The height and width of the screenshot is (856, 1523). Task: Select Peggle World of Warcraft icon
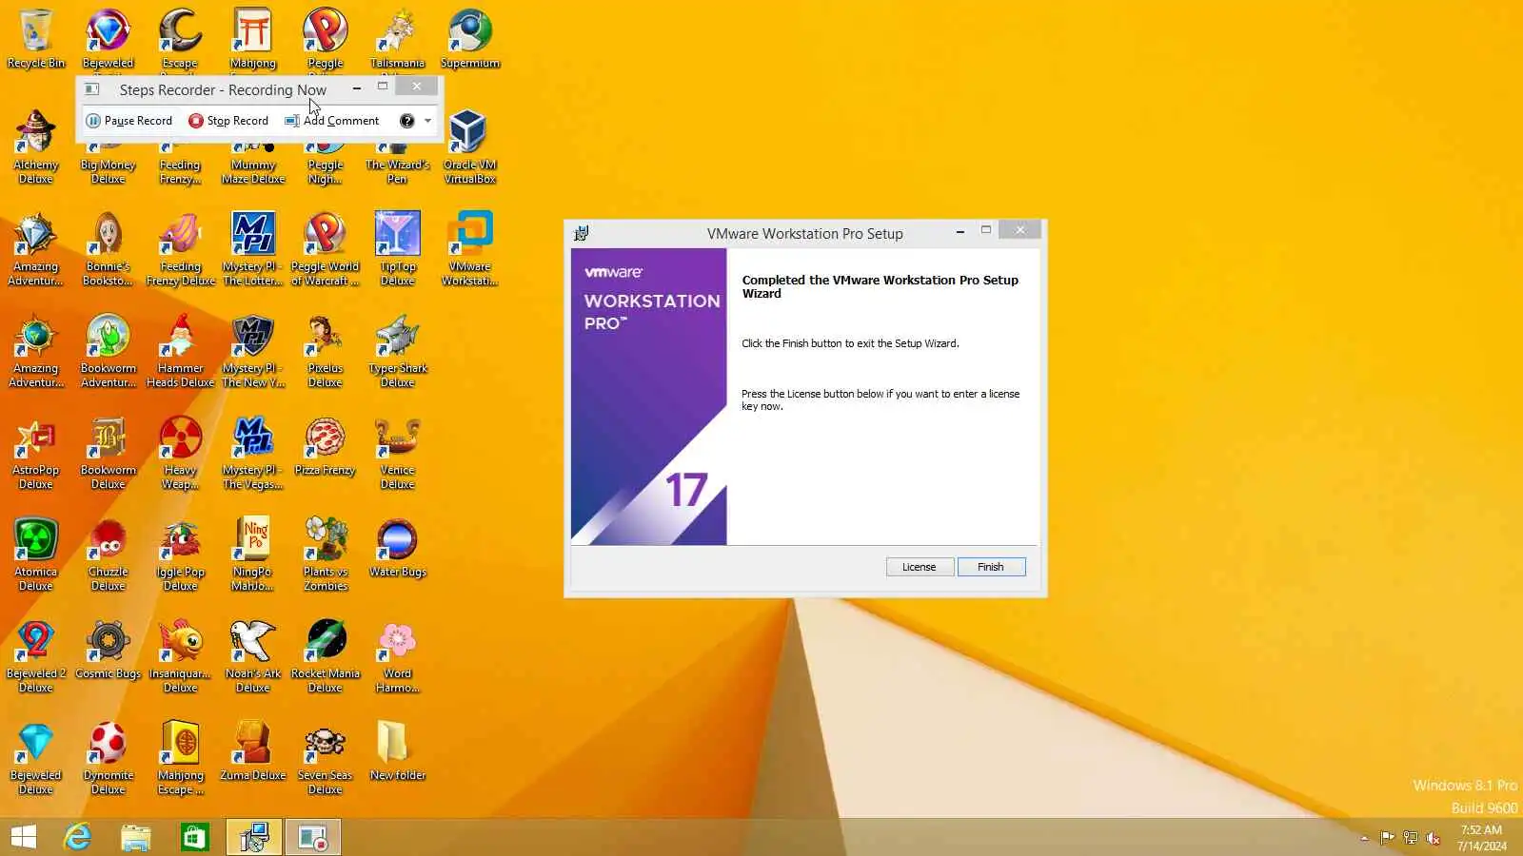coord(326,249)
